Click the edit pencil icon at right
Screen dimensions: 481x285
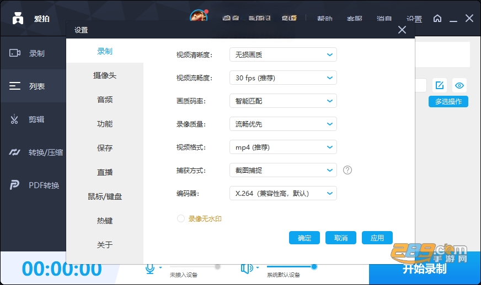[x=440, y=85]
